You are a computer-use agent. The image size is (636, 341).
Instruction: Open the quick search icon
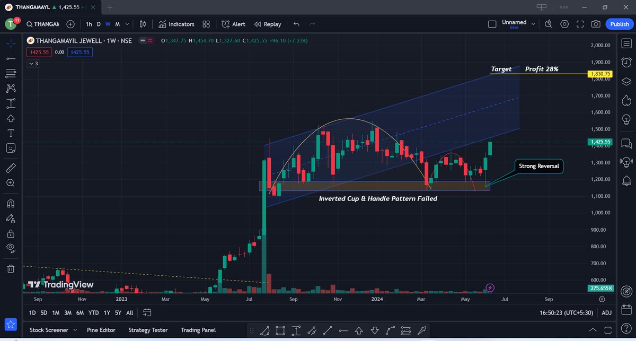coord(549,24)
